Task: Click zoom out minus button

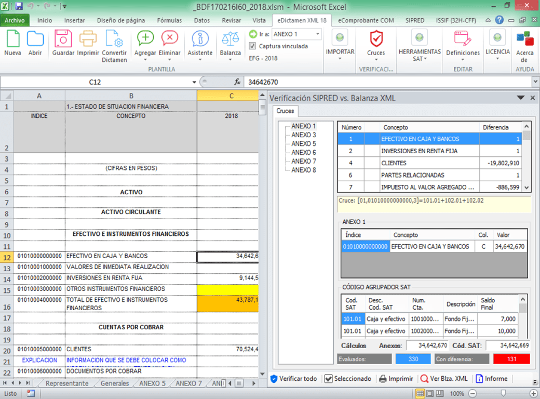Action: pyautogui.click(x=473, y=393)
